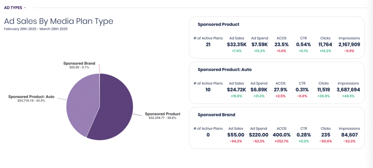Viewport: 373px width, 168px height.
Task: Click the Ad Sales By Media Plan Type heading
Action: click(59, 21)
